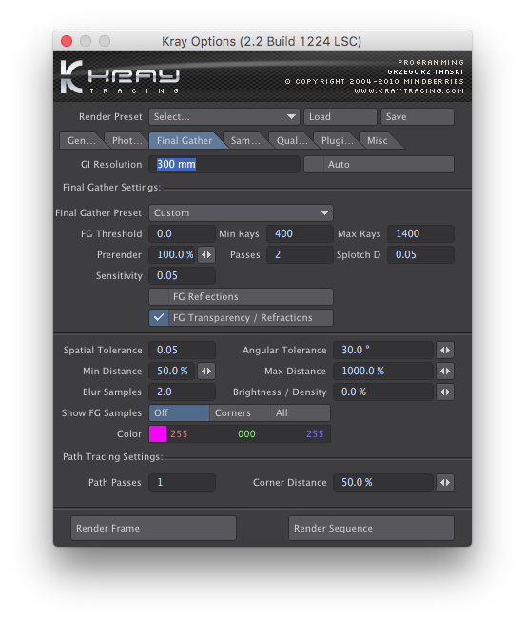Screen dimensions: 525x623
Task: Click the magenta color swatch
Action: [158, 433]
